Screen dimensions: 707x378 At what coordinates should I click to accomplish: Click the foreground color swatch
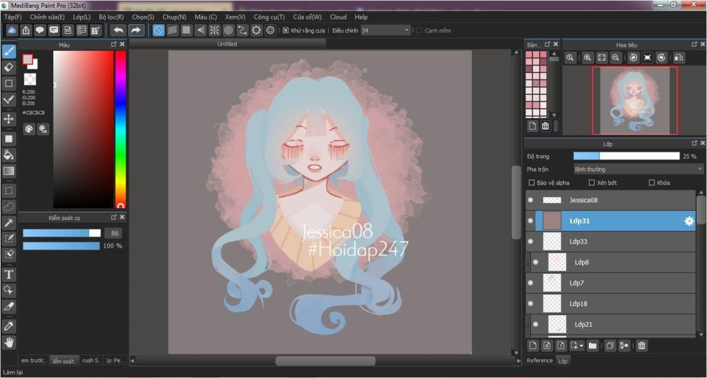tap(28, 59)
